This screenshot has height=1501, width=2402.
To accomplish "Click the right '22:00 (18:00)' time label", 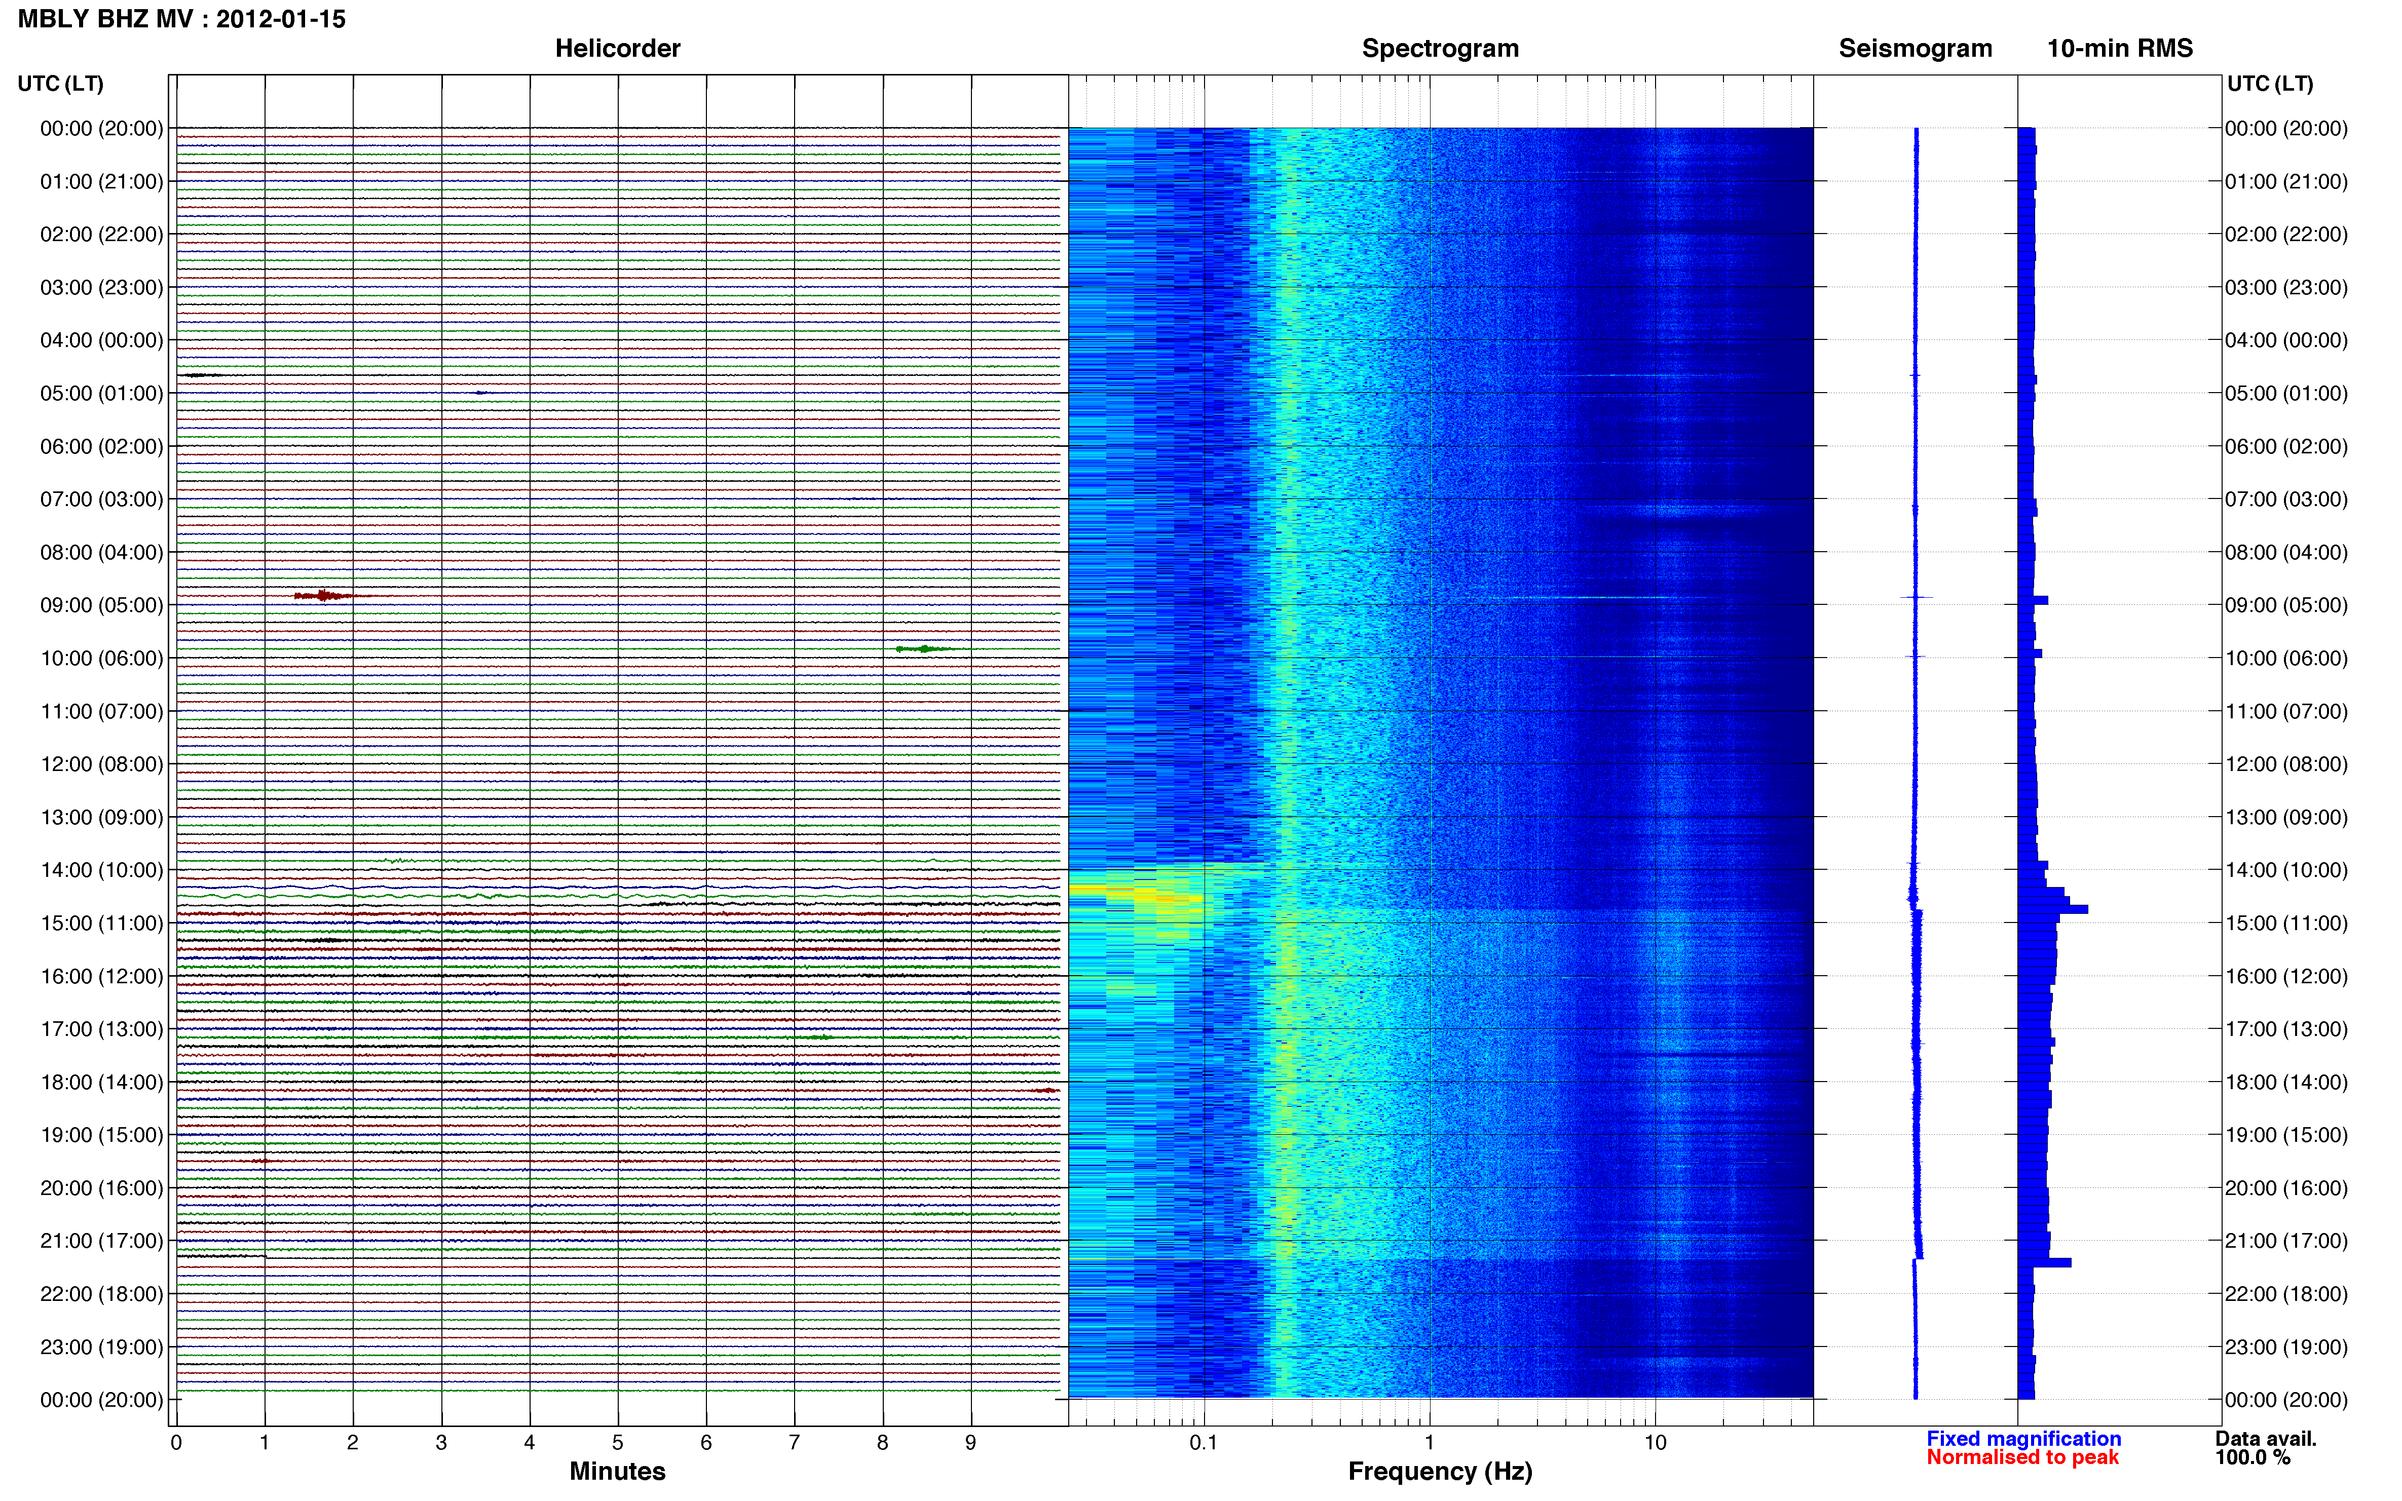I will pos(2286,1294).
